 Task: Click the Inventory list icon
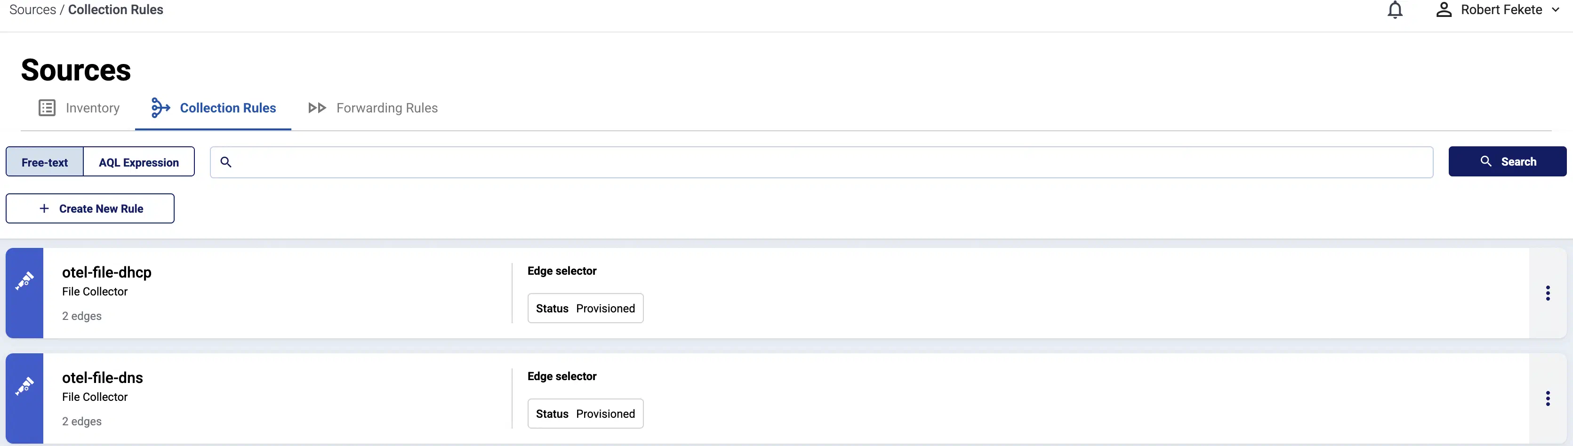[47, 108]
